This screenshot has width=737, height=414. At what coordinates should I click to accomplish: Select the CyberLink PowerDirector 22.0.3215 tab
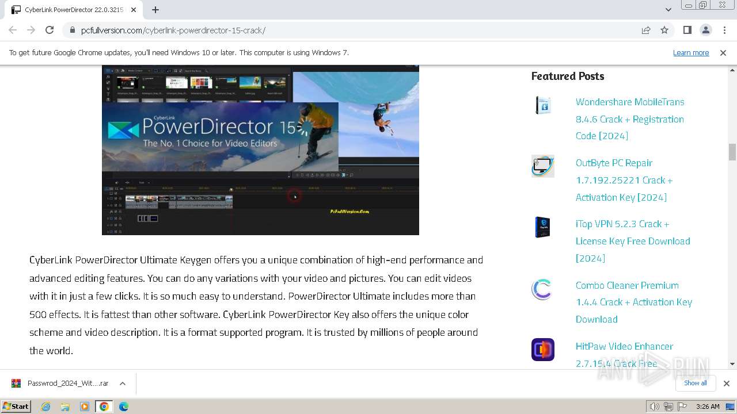tap(74, 10)
